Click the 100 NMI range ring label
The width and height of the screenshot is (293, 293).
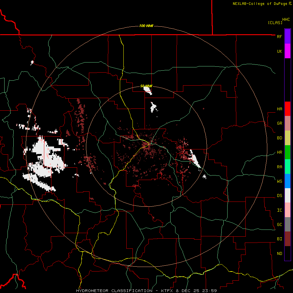tap(146, 26)
